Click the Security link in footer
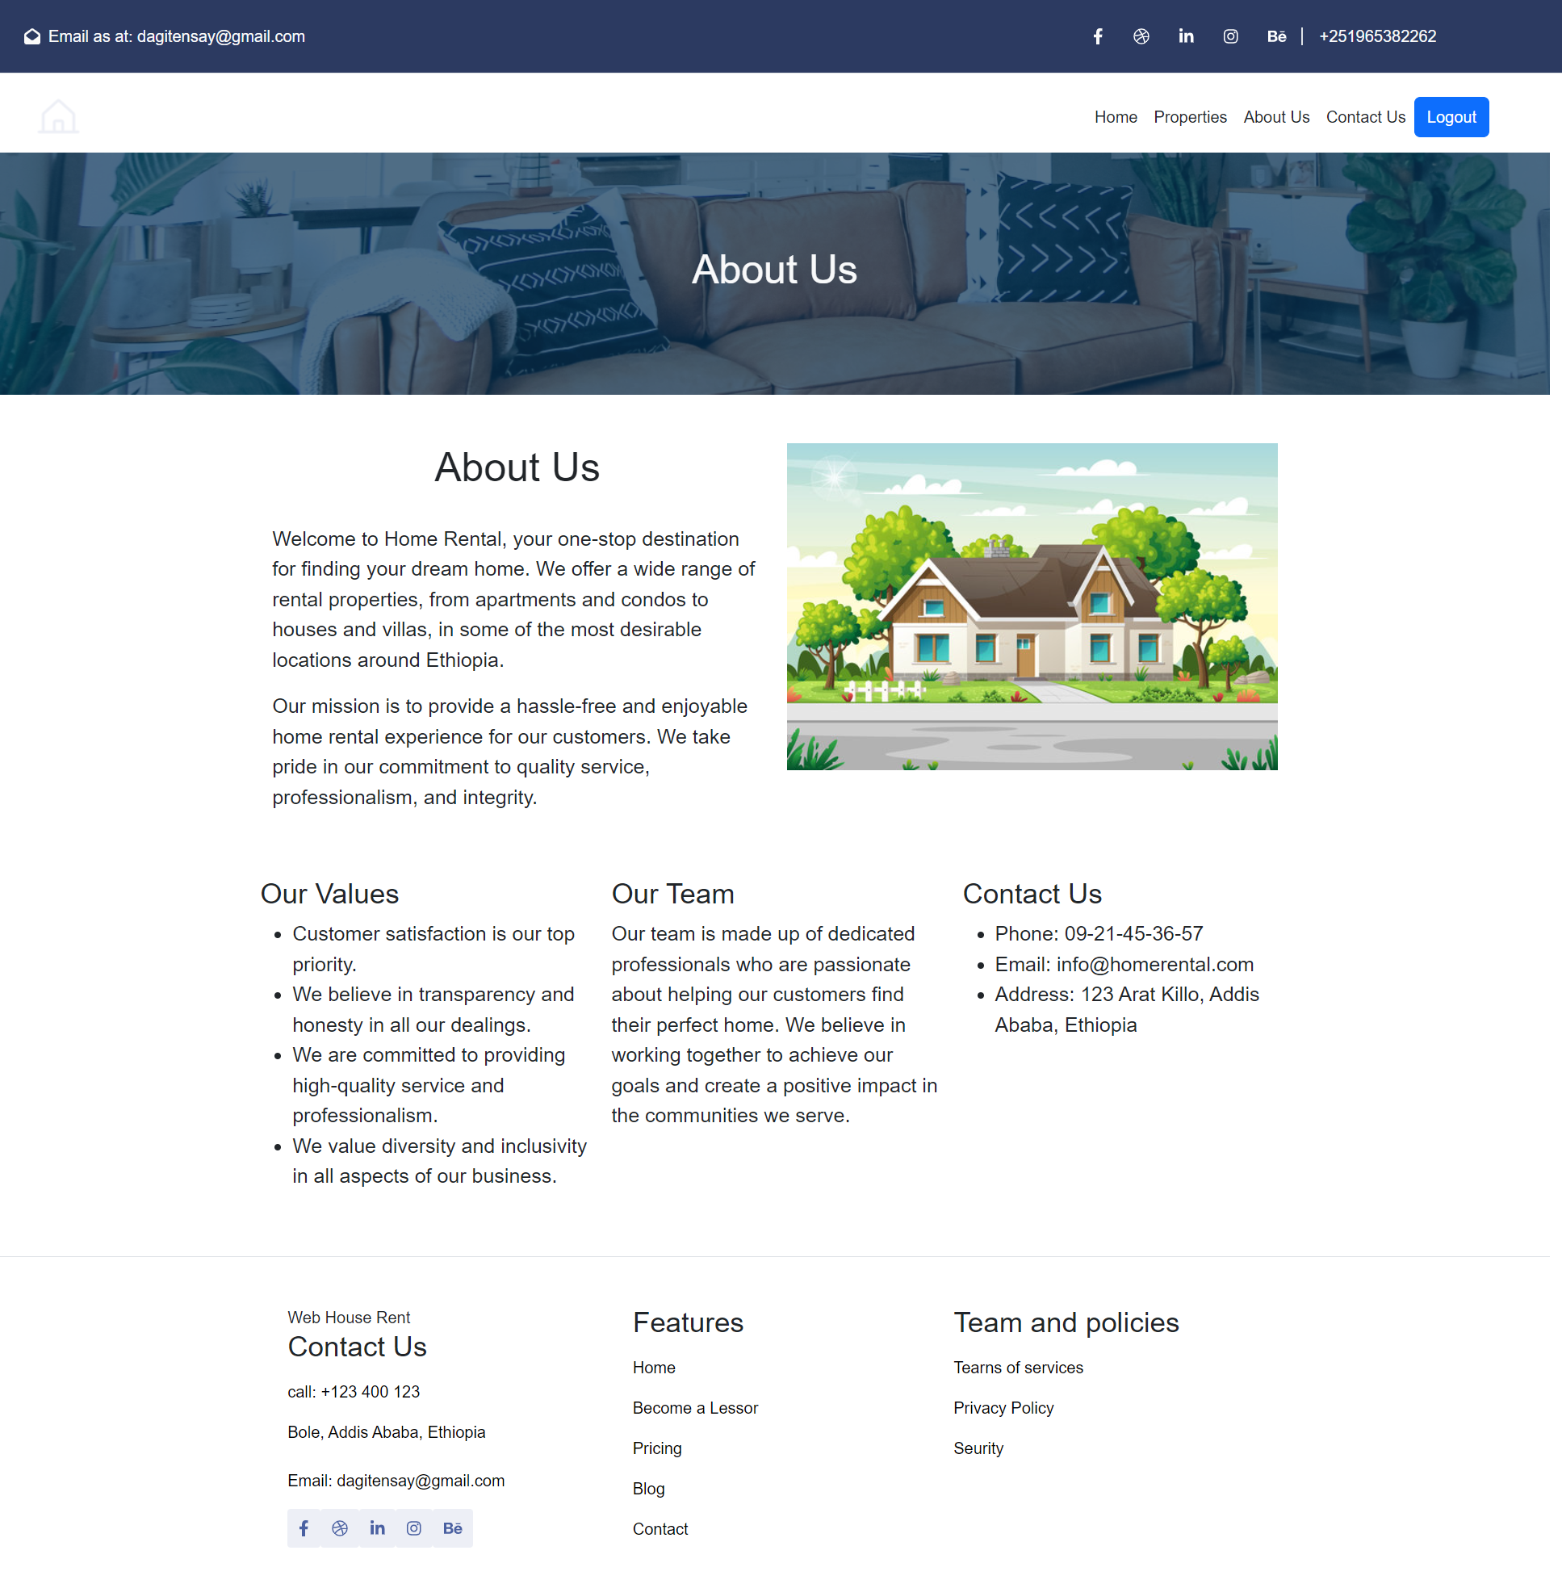Image resolution: width=1562 pixels, height=1584 pixels. [x=978, y=1447]
